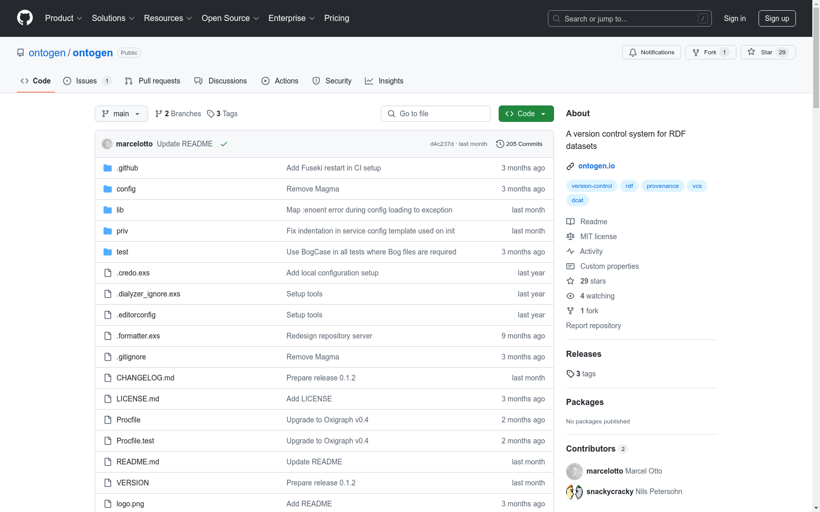The width and height of the screenshot is (820, 512).
Task: Click the Activity pulse icon
Action: (570, 251)
